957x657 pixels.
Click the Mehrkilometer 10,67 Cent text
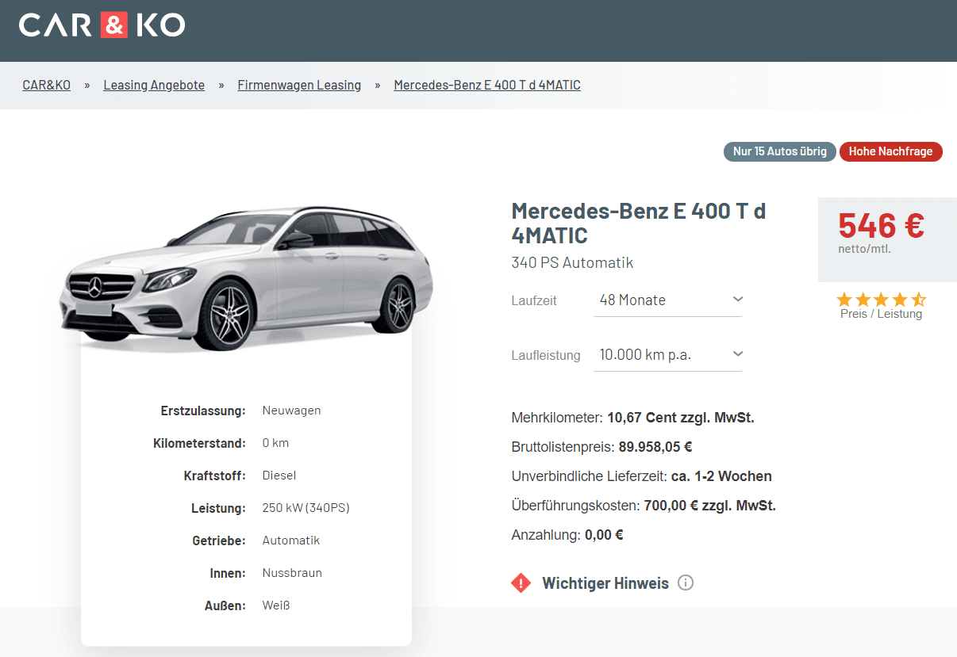pyautogui.click(x=633, y=418)
